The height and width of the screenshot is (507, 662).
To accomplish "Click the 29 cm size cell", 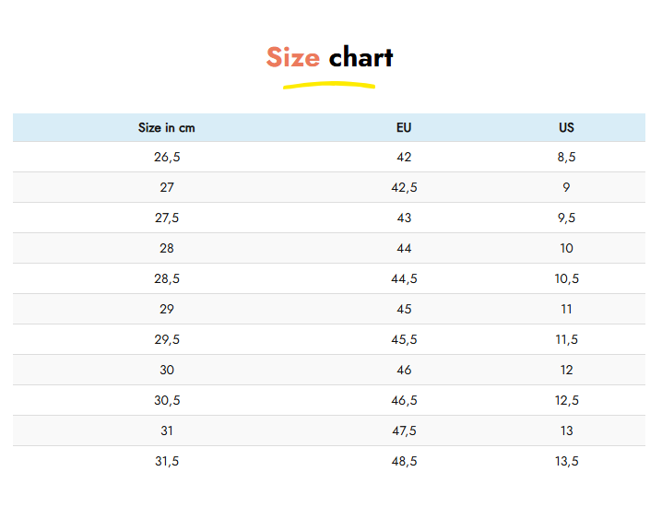I will (x=167, y=309).
